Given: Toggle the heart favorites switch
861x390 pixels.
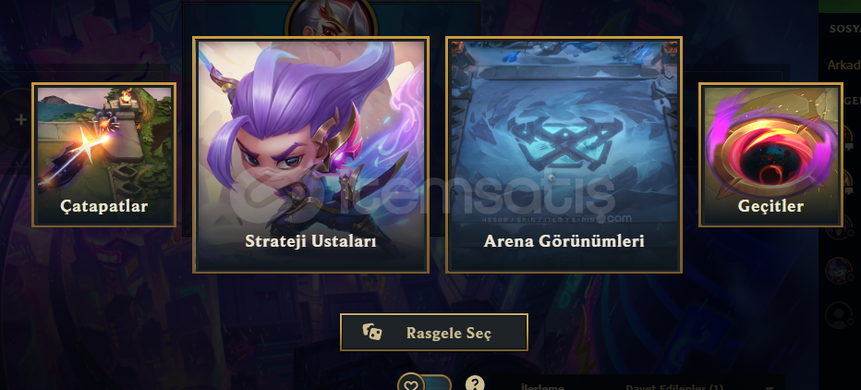Looking at the screenshot, I should [x=424, y=384].
